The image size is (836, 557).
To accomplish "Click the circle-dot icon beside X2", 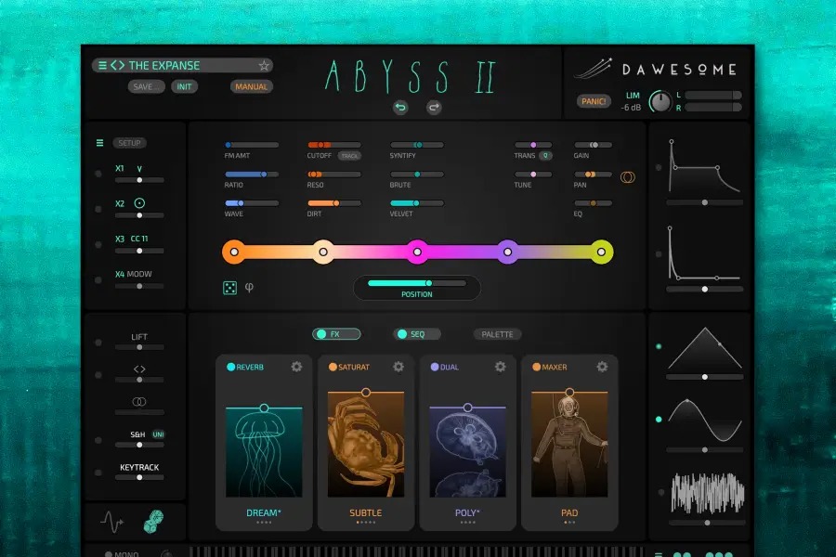I will coord(139,203).
